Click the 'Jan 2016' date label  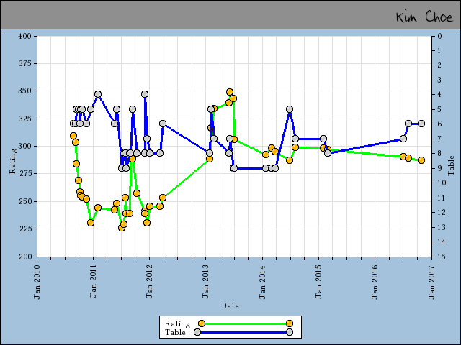(375, 282)
